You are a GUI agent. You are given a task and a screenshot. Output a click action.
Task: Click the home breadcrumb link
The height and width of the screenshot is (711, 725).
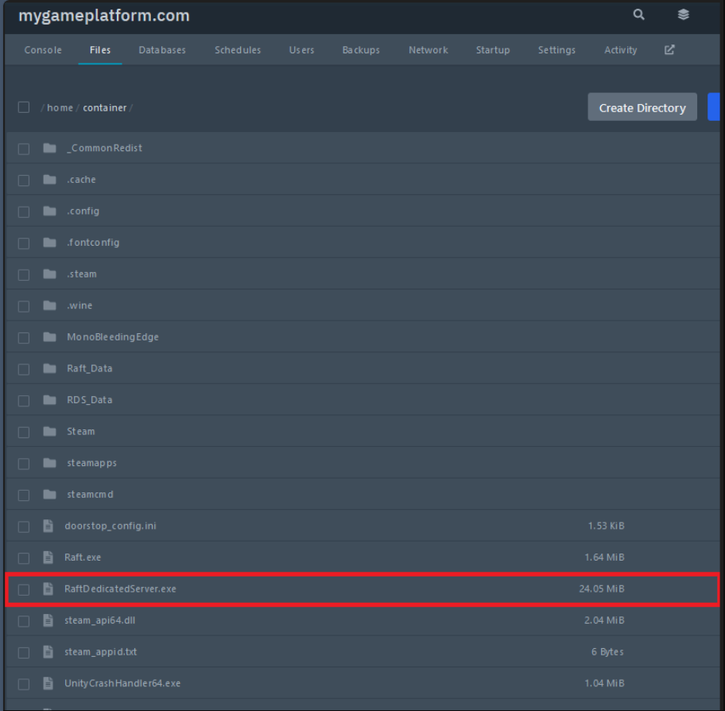tap(60, 108)
